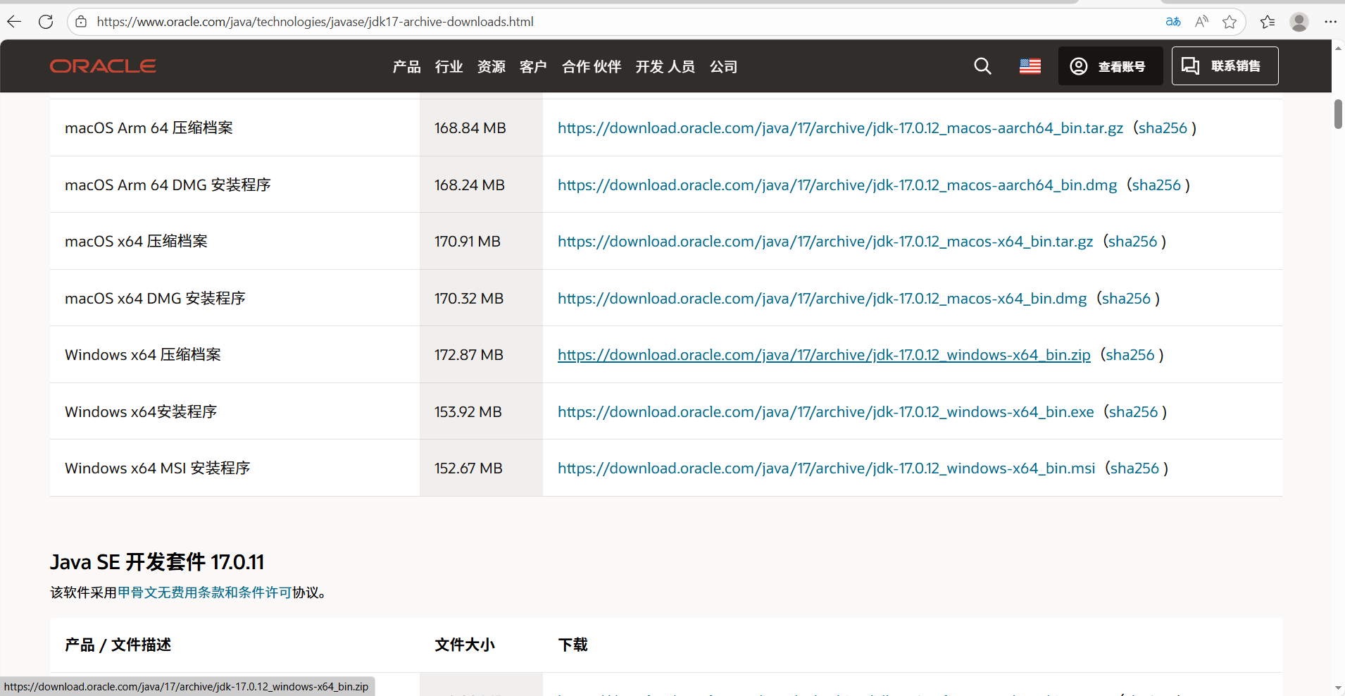Download the Windows x64 MSI installer
The width and height of the screenshot is (1345, 696).
[827, 468]
